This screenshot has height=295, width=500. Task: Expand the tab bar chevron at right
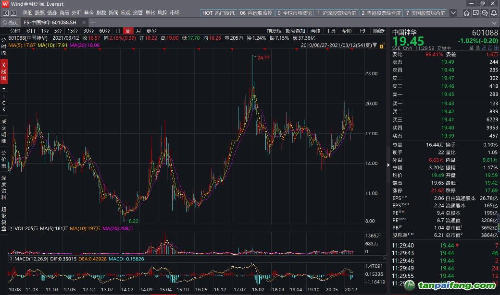point(494,23)
